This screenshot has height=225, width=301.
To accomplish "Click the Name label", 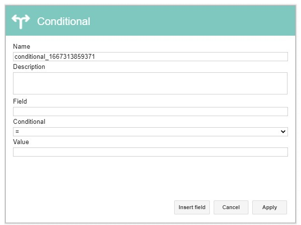I will (22, 46).
